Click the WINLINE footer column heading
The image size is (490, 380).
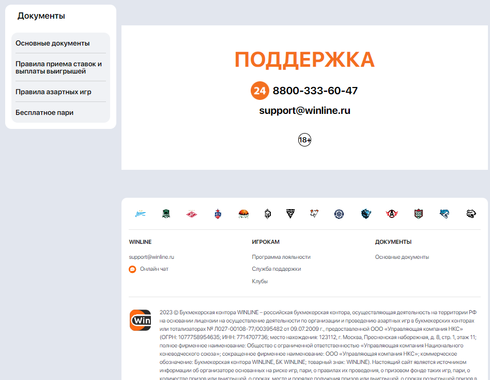point(140,242)
